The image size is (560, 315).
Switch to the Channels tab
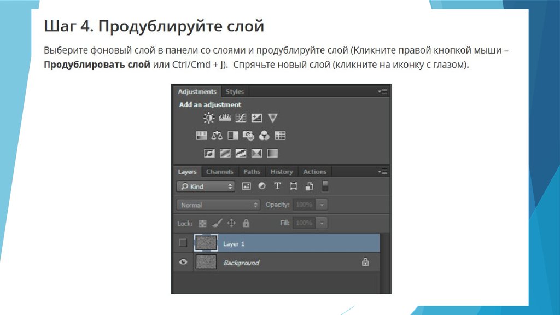pos(219,172)
